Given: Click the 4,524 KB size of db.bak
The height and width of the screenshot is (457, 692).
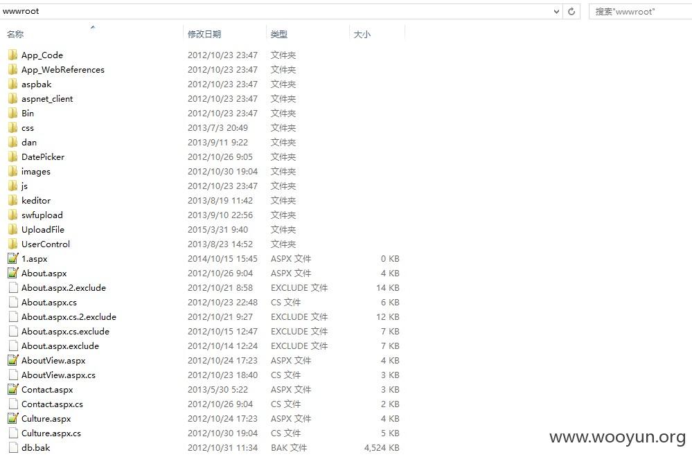Looking at the screenshot, I should pos(382,448).
